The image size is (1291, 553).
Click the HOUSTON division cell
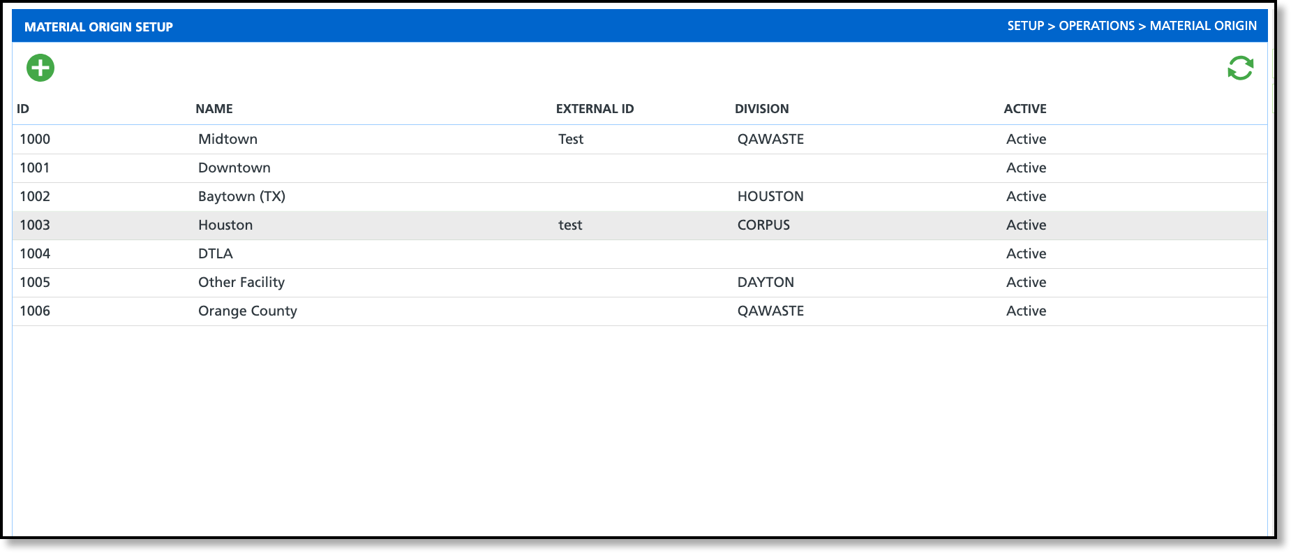tap(770, 196)
